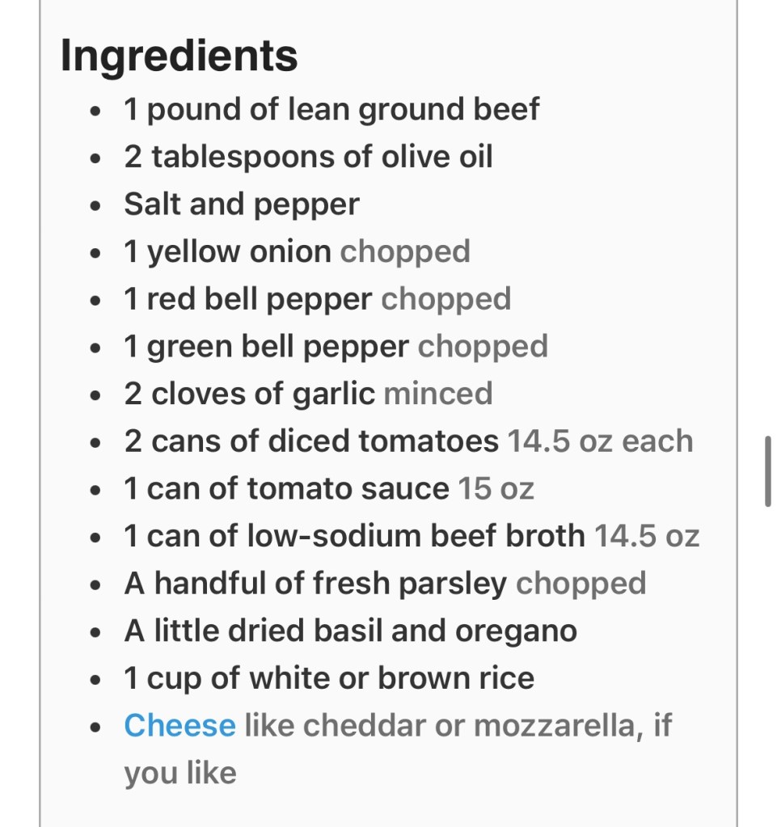Image resolution: width=777 pixels, height=827 pixels.
Task: Tap the Salt and pepper item
Action: 241,205
